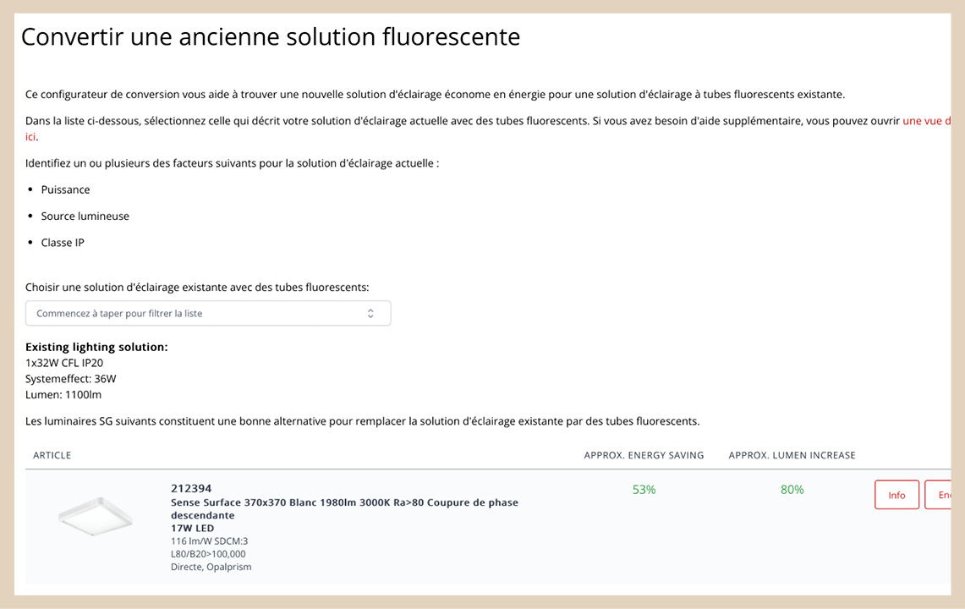Viewport: 965px width, 609px height.
Task: Click the up-down chevron in the combo box
Action: pos(370,314)
